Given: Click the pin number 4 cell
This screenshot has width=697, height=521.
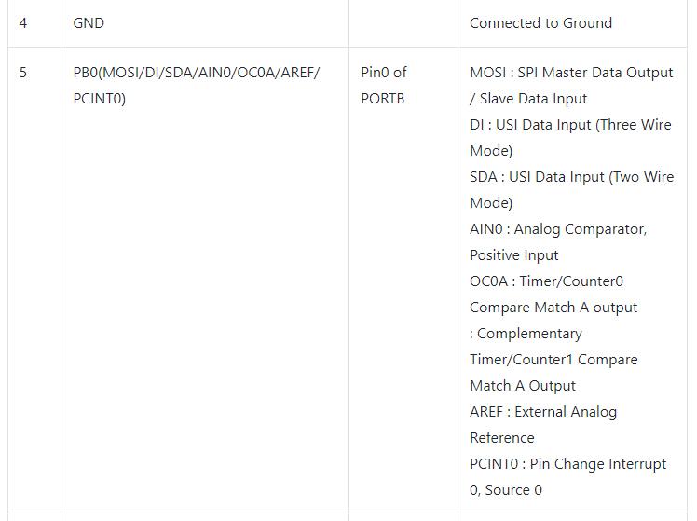Looking at the screenshot, I should tap(23, 22).
